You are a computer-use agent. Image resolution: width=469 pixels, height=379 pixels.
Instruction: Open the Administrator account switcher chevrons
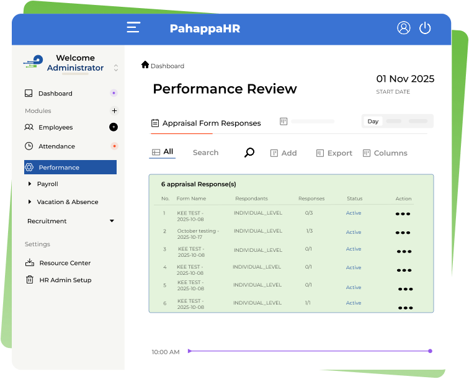115,68
